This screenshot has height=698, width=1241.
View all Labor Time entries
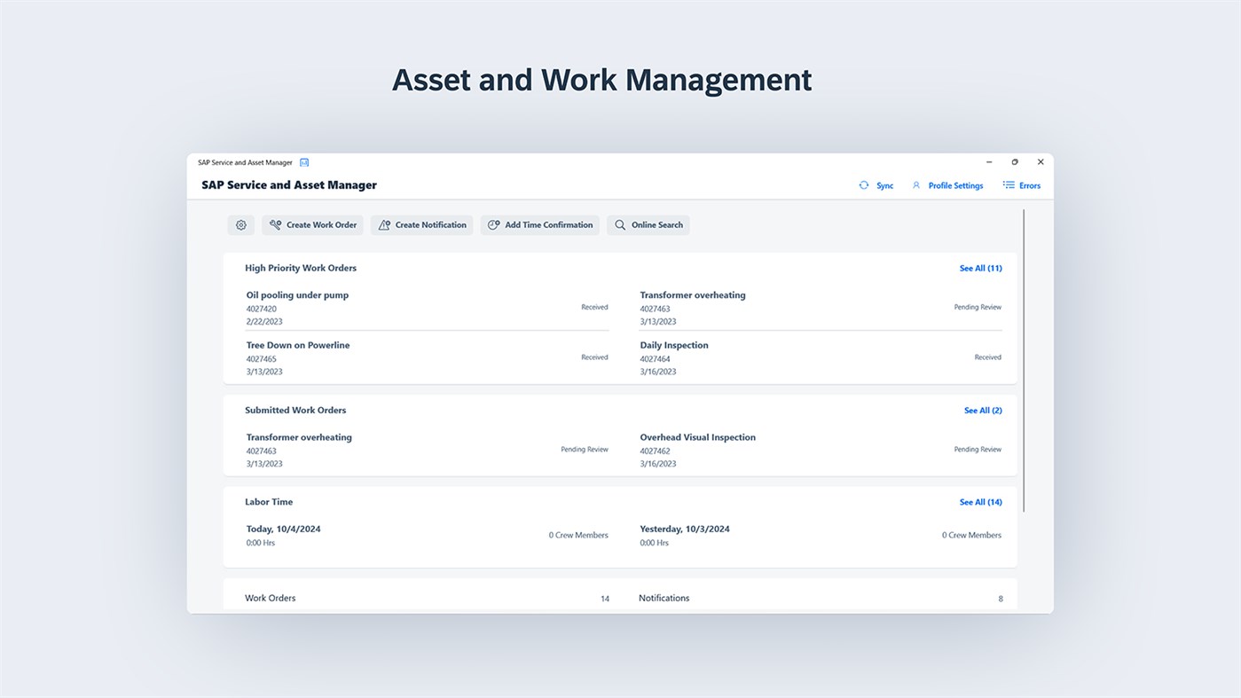980,501
